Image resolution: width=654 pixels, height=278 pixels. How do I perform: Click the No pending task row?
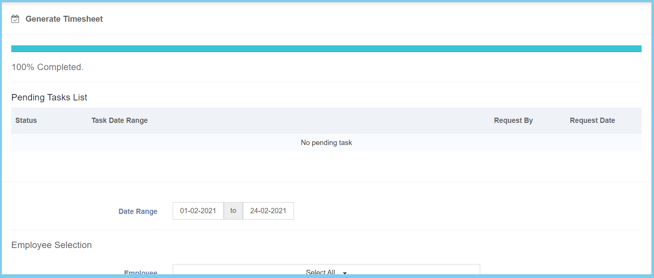point(326,143)
